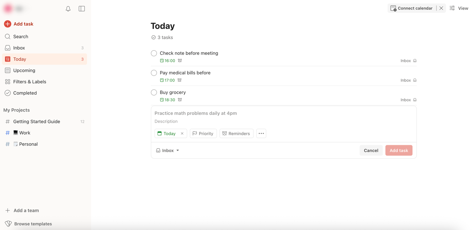Open the more options ellipsis button

261,133
